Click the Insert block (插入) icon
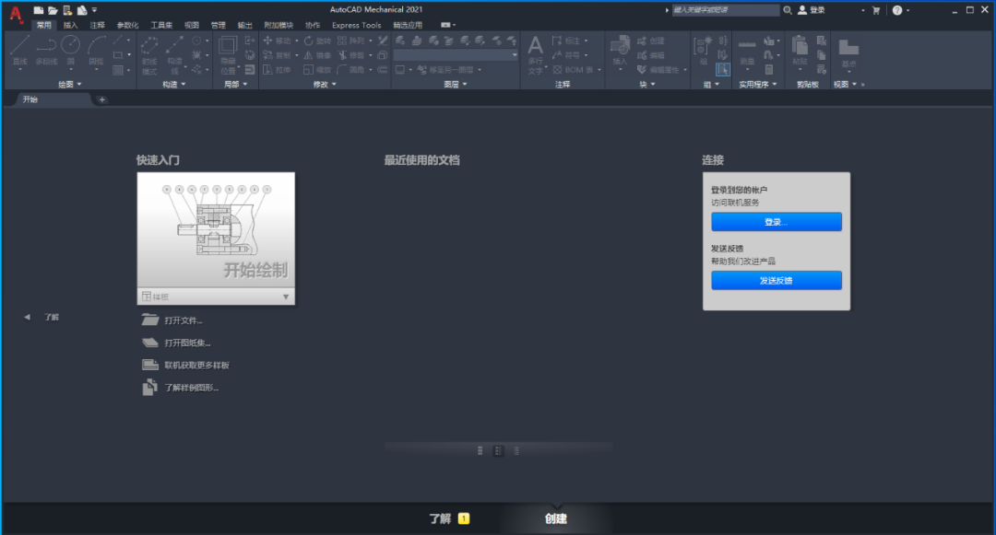 [x=620, y=49]
